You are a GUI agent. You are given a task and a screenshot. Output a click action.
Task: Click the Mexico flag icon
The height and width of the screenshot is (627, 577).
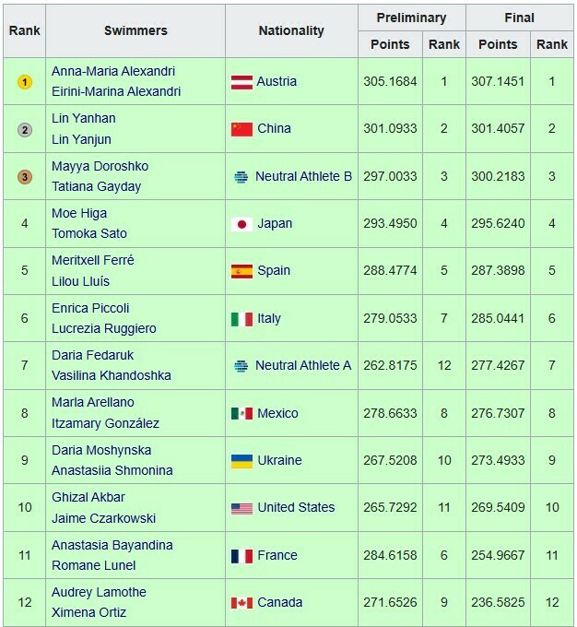(241, 413)
